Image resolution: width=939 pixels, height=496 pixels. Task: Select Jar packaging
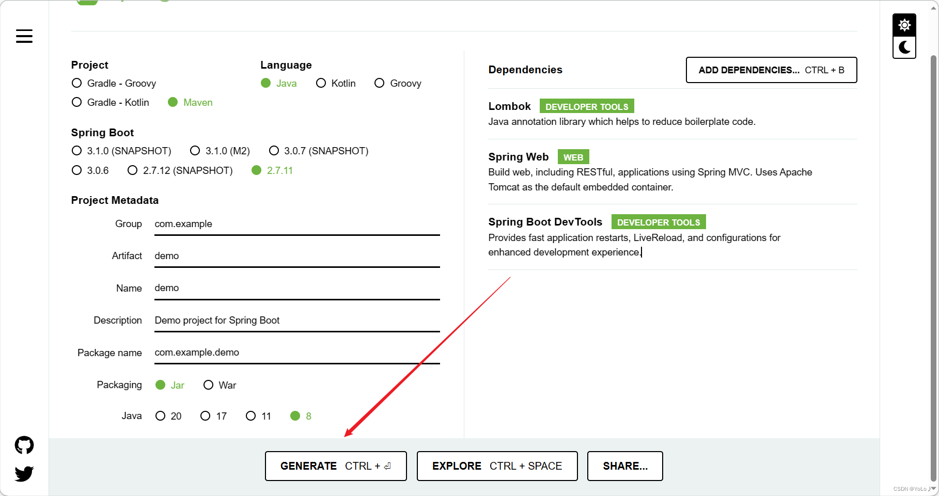pyautogui.click(x=170, y=385)
